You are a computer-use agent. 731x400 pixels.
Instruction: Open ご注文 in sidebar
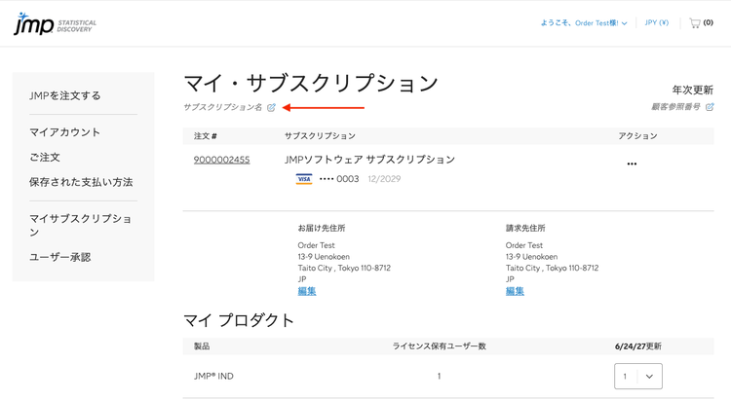45,158
